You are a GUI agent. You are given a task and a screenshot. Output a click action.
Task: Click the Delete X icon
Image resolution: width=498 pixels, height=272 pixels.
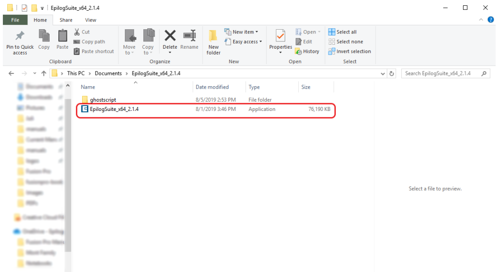170,36
